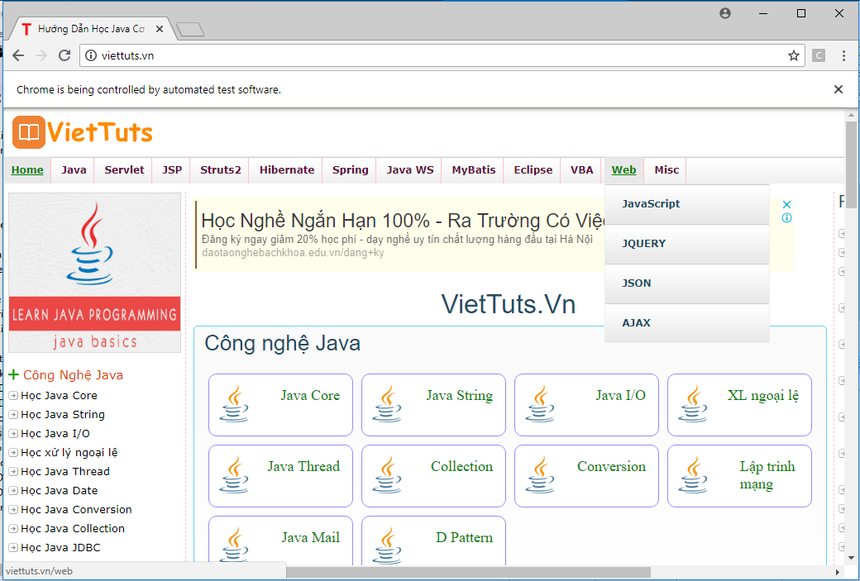The width and height of the screenshot is (860, 581).
Task: Reload the page with refresh icon
Action: pos(64,55)
